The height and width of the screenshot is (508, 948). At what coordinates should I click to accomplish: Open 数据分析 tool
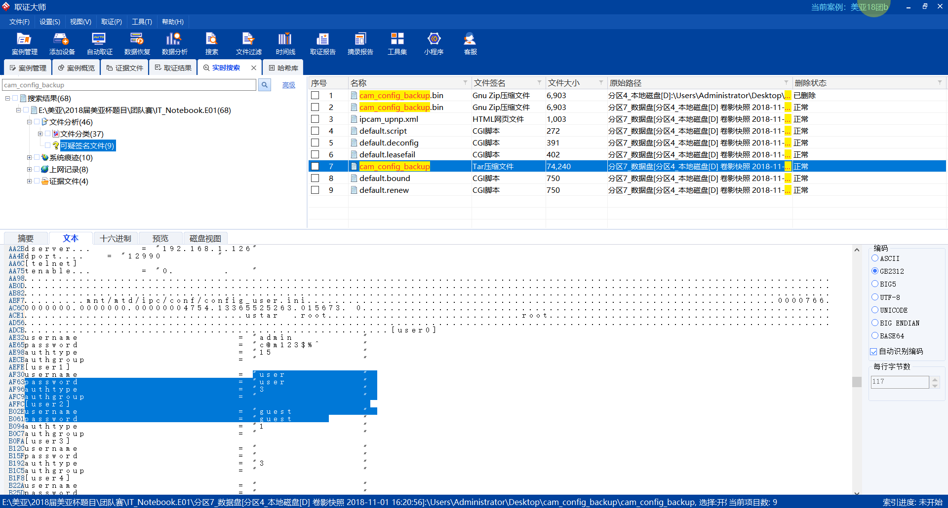point(174,44)
